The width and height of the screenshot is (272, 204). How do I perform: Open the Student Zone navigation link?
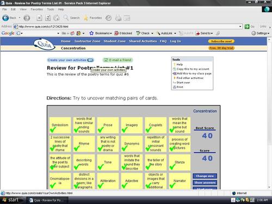click(x=115, y=41)
